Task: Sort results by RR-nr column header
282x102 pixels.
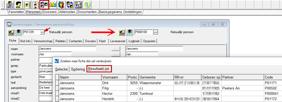Action: 187,77
